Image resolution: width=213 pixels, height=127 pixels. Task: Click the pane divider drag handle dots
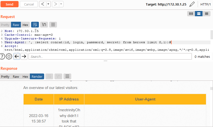point(105,61)
